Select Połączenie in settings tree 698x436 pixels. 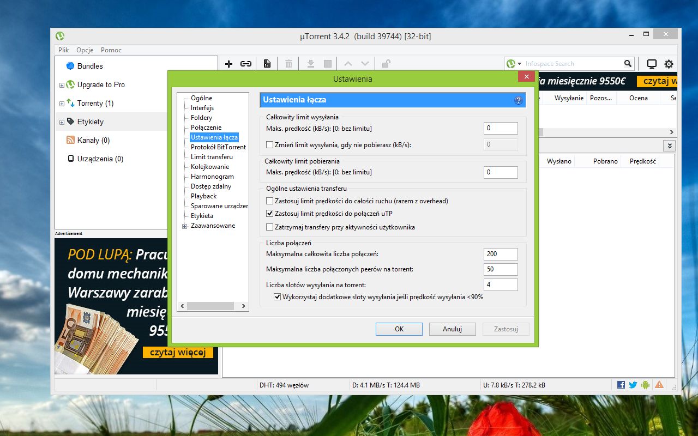click(206, 128)
